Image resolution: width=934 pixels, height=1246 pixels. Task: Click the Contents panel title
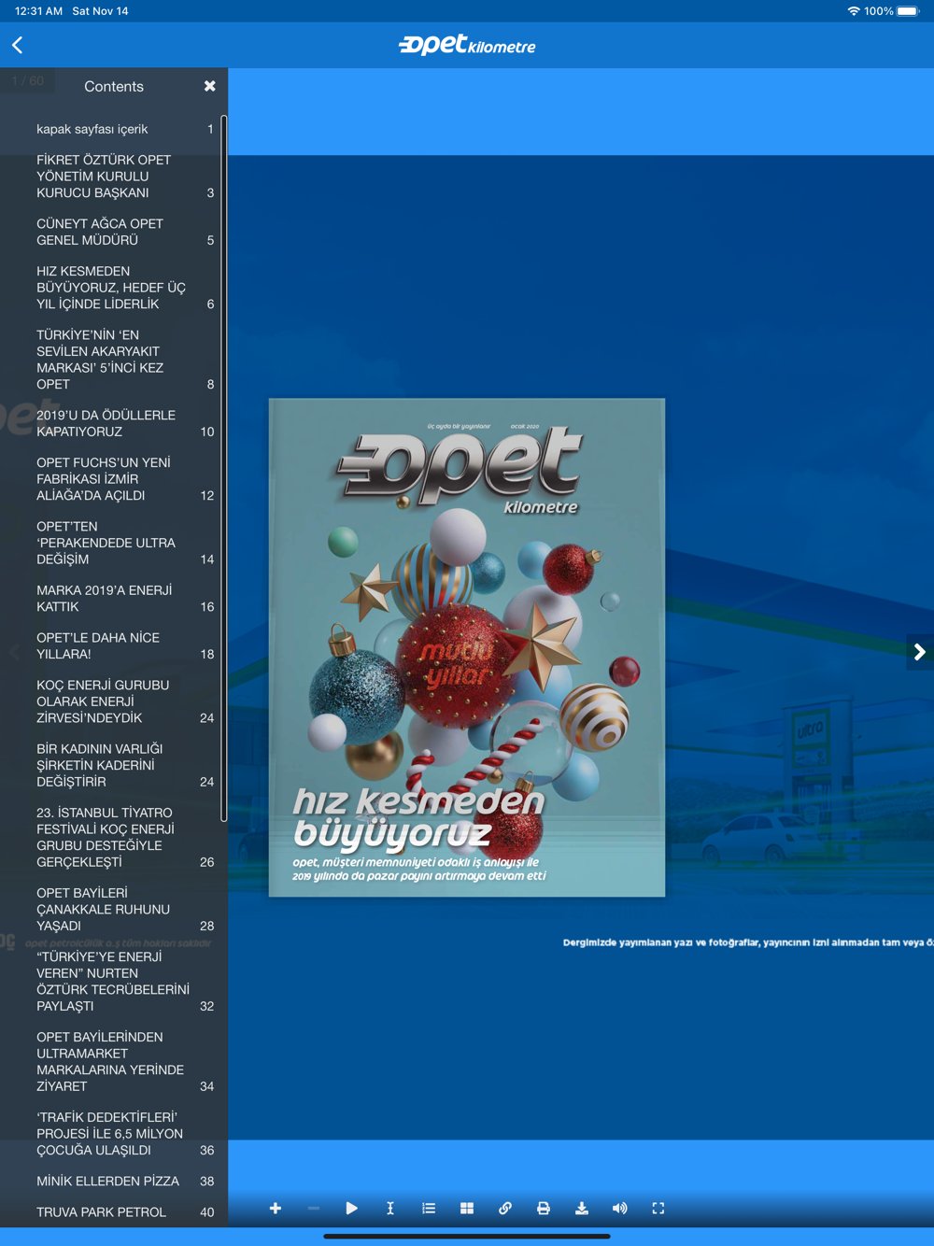pyautogui.click(x=114, y=86)
